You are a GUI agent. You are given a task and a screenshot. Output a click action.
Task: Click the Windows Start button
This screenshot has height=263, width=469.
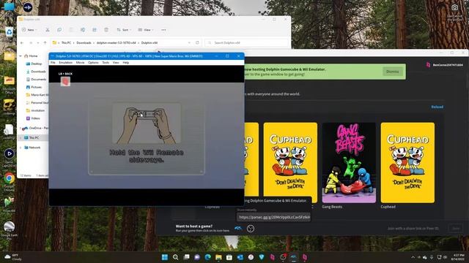point(165,257)
